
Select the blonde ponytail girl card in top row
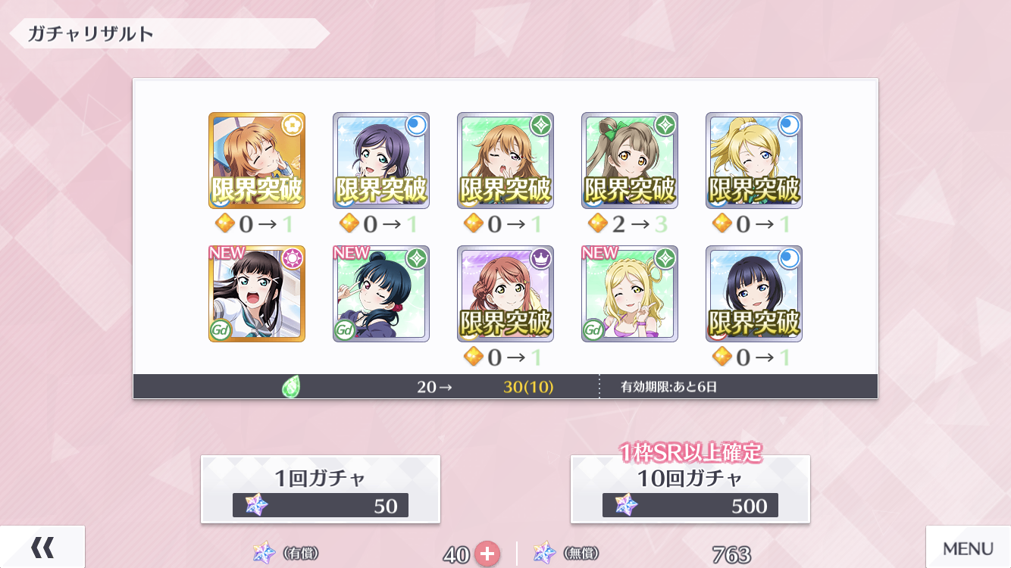[754, 161]
